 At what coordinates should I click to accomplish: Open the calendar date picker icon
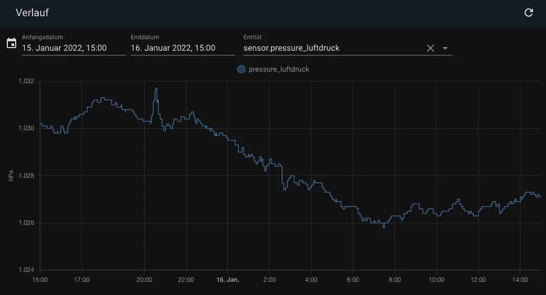click(x=11, y=43)
